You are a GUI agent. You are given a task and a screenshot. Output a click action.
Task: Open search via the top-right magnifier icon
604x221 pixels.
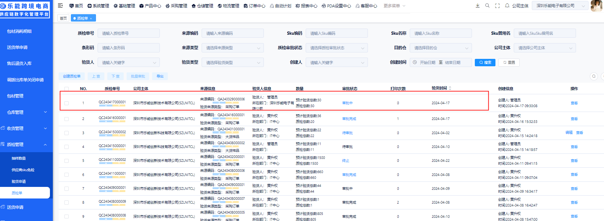click(487, 5)
